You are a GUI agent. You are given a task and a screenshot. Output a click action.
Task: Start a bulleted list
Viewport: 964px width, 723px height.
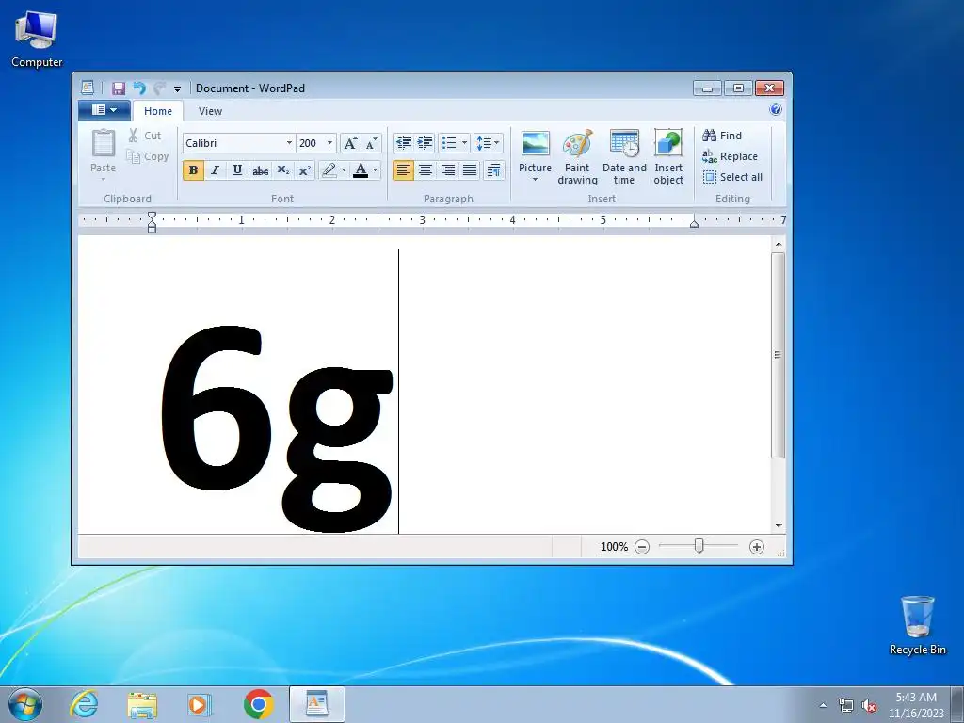[449, 143]
